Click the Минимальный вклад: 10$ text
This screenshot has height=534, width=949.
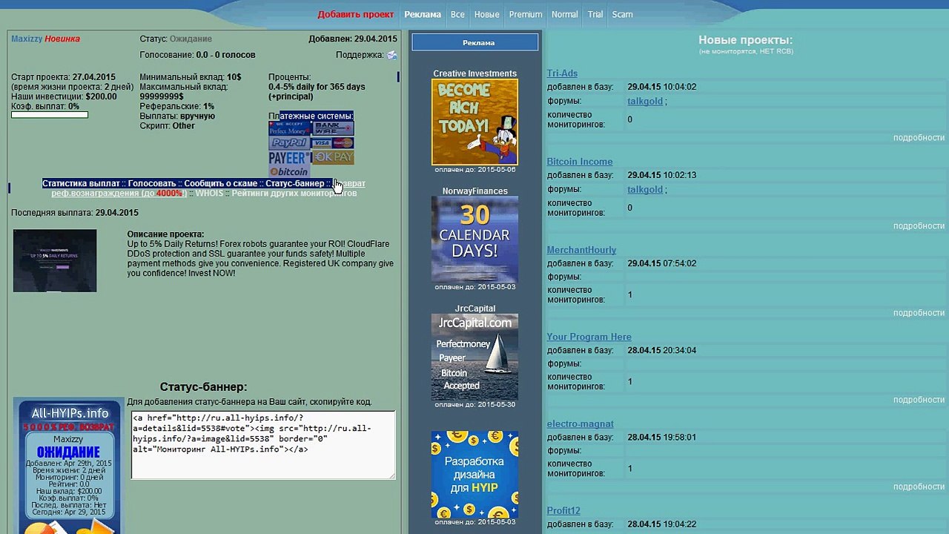click(x=191, y=77)
